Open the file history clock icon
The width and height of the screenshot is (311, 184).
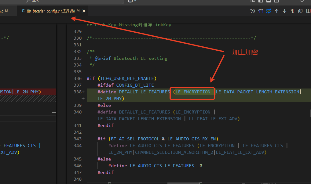[x=252, y=11]
